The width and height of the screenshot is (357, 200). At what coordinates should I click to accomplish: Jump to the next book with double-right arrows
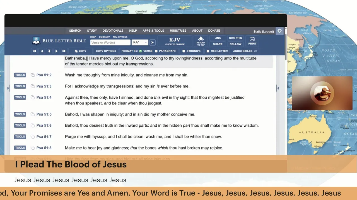click(64, 51)
